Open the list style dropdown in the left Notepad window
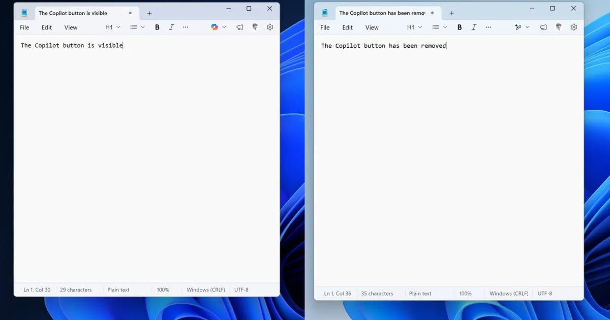 click(x=137, y=27)
